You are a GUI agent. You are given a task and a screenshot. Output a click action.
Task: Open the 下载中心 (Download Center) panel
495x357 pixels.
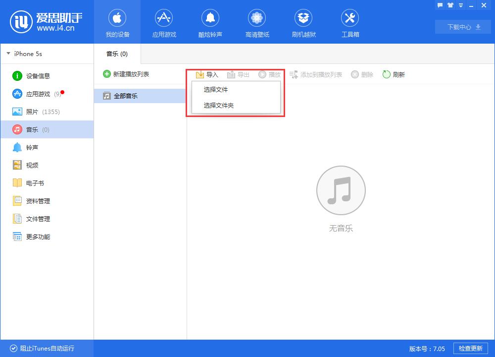(462, 27)
